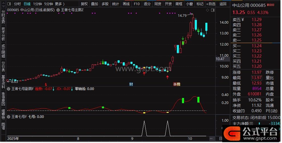Expand the 王者七号副图F indicator dropdown
Viewport: 282px width, 143px height.
click(8, 89)
